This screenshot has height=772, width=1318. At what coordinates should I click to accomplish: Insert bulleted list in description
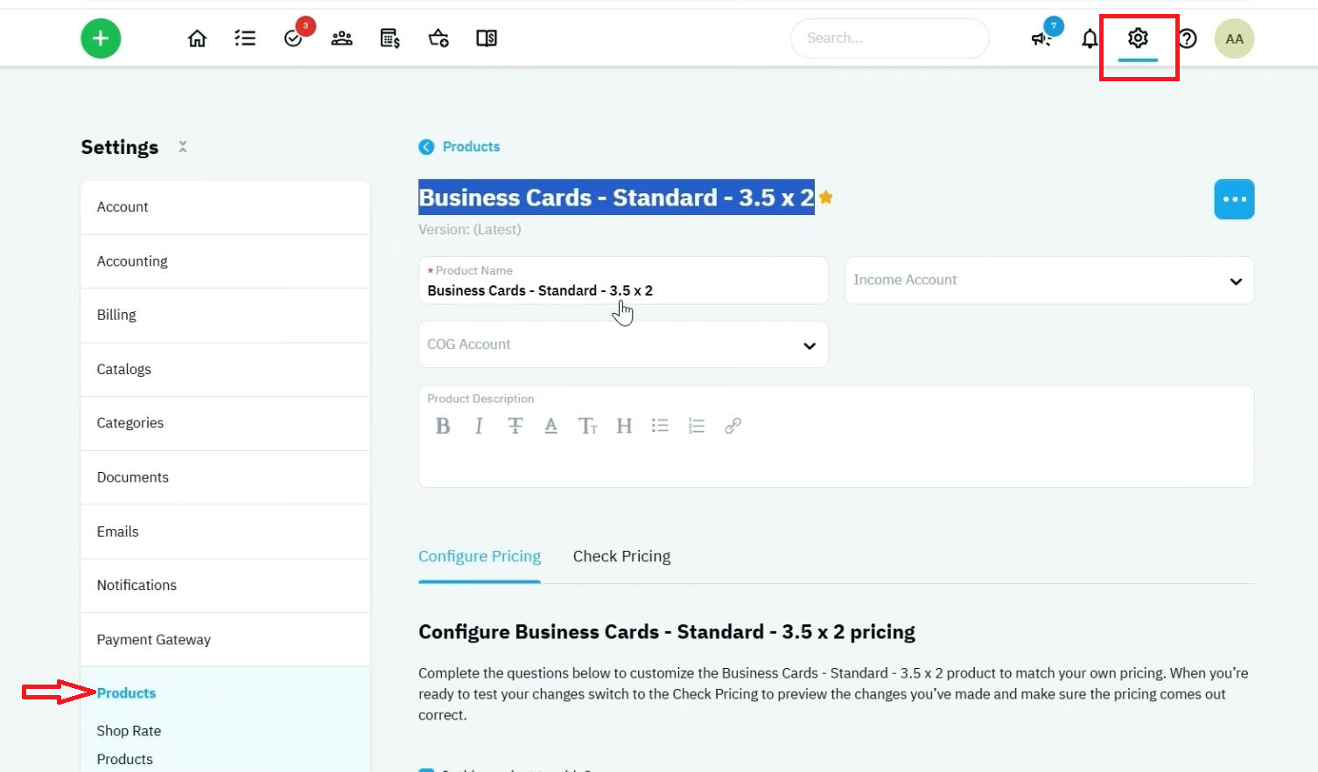(660, 426)
